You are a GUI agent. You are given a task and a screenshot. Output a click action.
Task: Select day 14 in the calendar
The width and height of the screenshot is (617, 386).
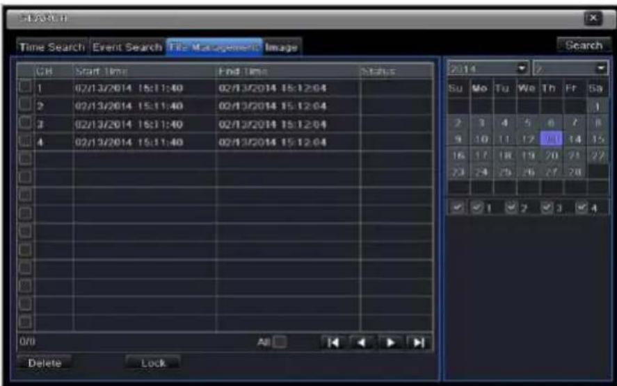575,139
